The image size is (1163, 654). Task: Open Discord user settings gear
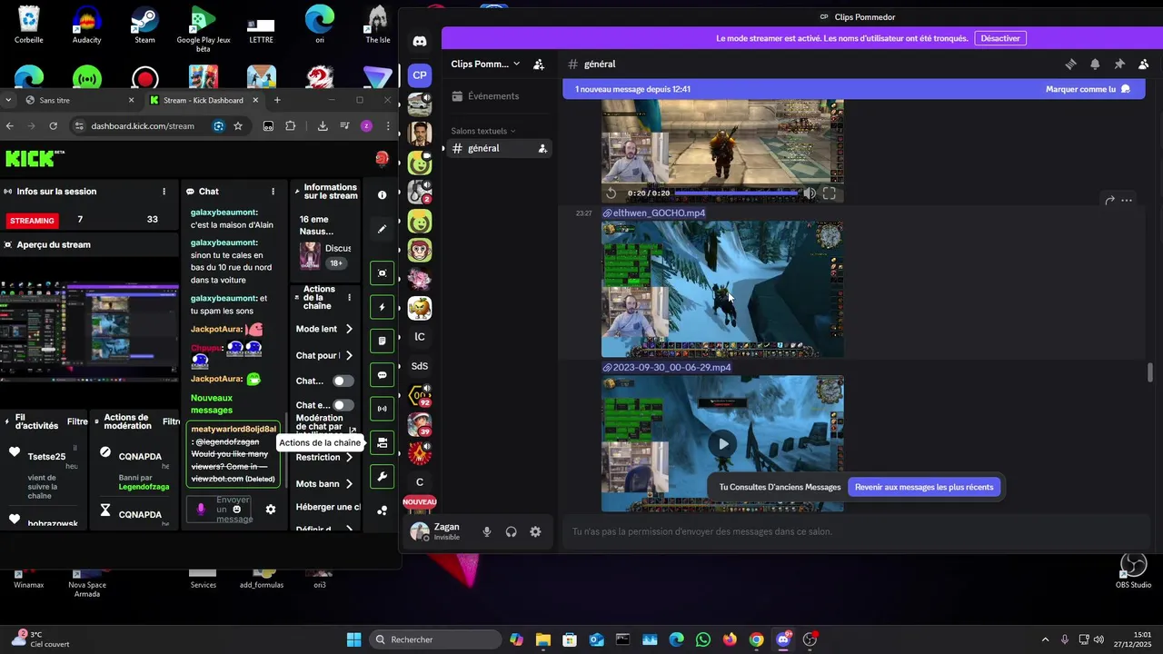tap(535, 532)
